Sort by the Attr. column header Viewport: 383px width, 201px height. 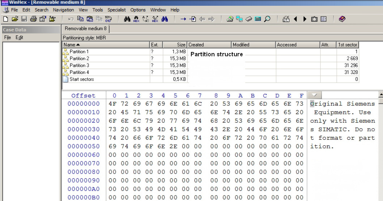click(x=328, y=45)
